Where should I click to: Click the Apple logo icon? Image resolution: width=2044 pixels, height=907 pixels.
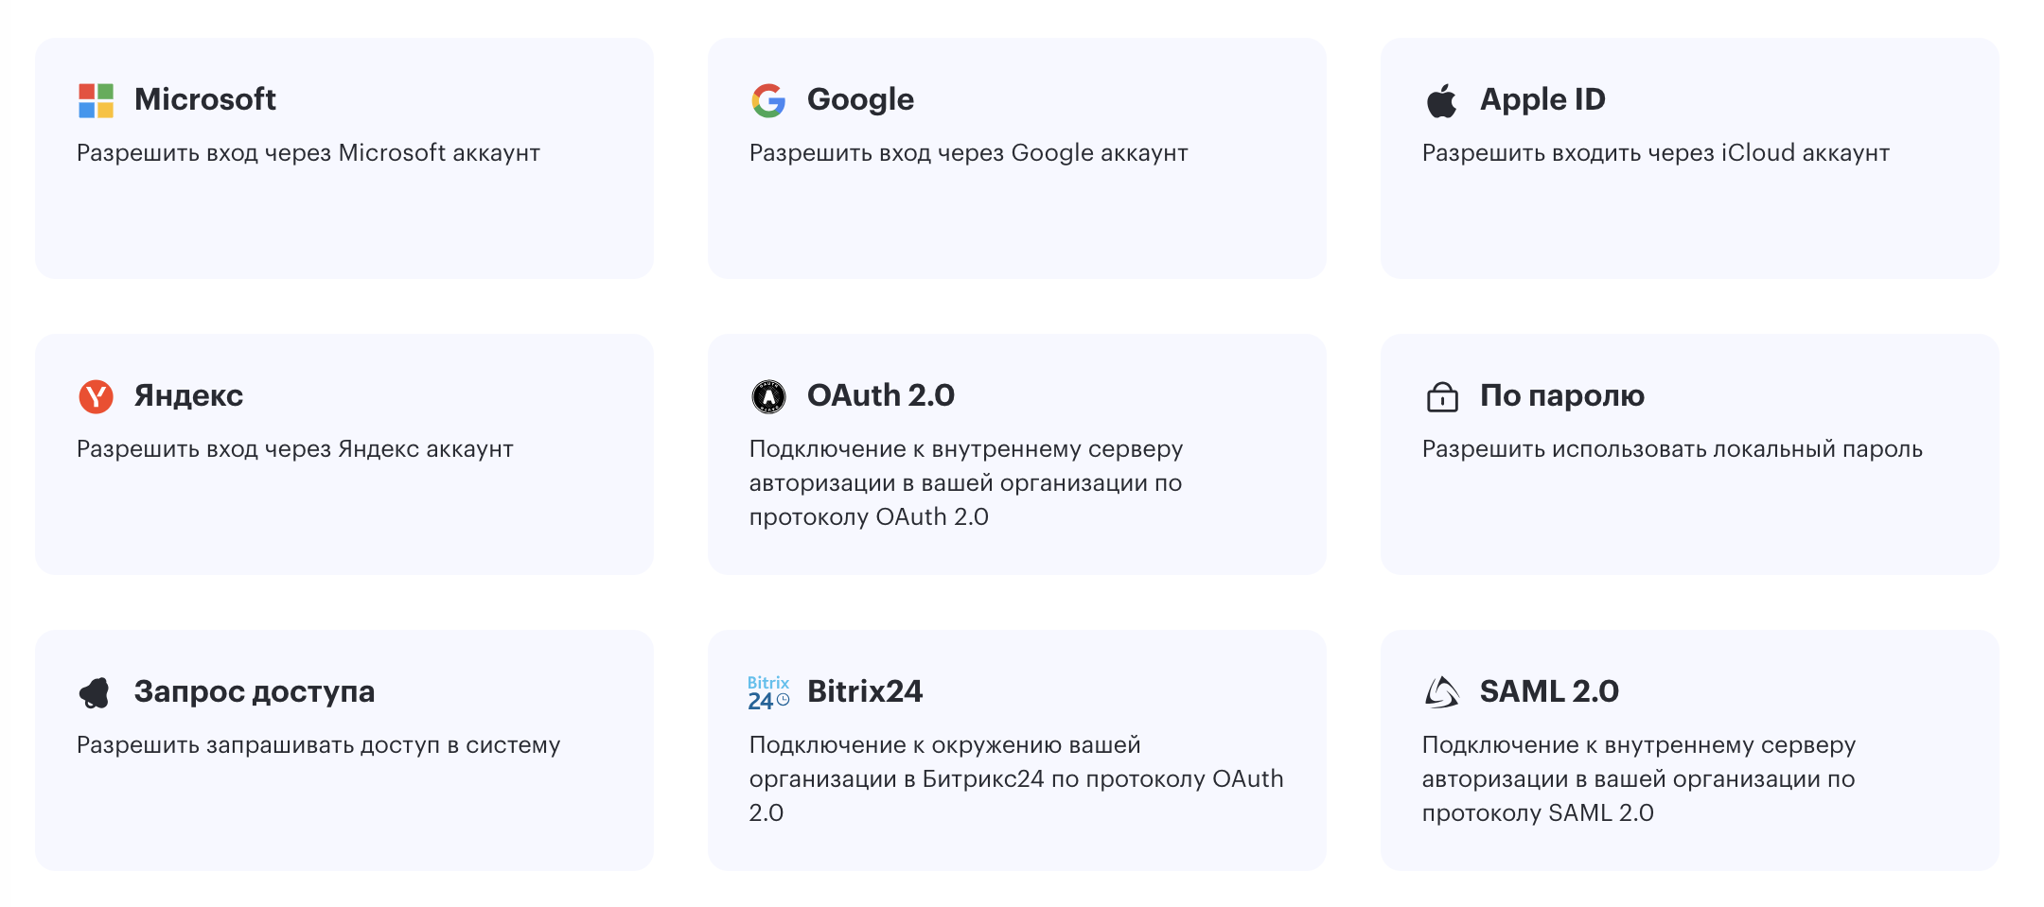click(x=1441, y=100)
